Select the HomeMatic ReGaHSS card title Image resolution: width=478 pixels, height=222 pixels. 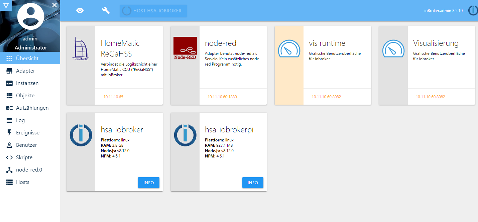[x=120, y=49]
